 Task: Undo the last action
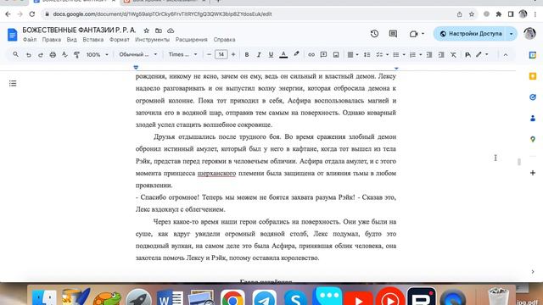29,54
